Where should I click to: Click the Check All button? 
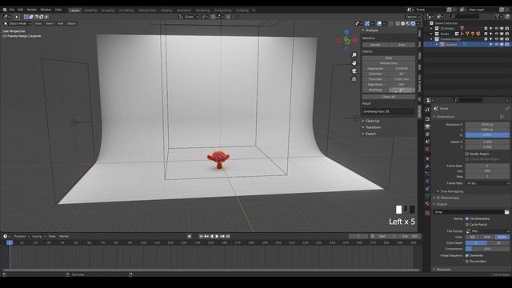(389, 97)
